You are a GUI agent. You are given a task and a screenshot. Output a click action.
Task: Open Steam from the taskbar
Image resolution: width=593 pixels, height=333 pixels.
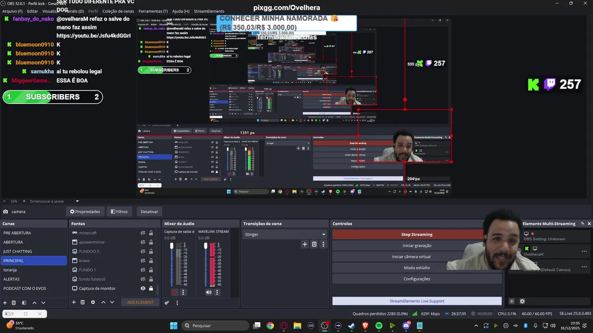point(352,326)
